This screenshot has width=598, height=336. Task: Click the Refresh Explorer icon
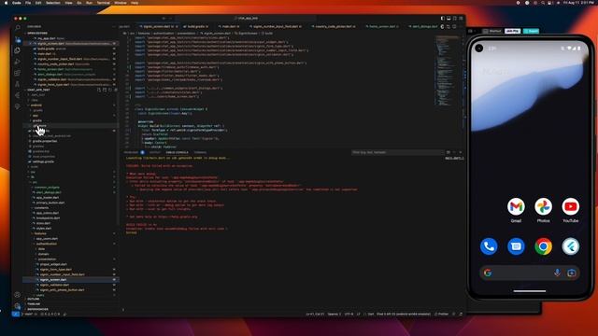click(x=110, y=90)
